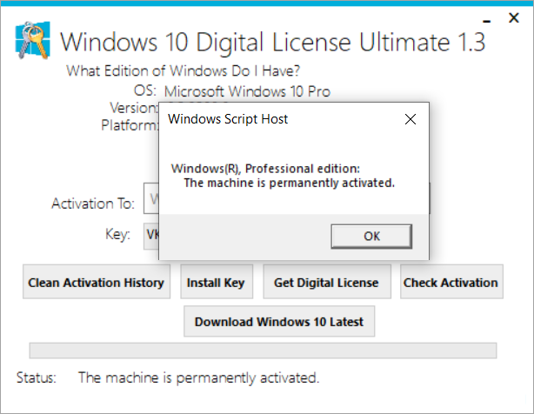Click the progress bar above Status
The width and height of the screenshot is (534, 414).
(x=263, y=351)
